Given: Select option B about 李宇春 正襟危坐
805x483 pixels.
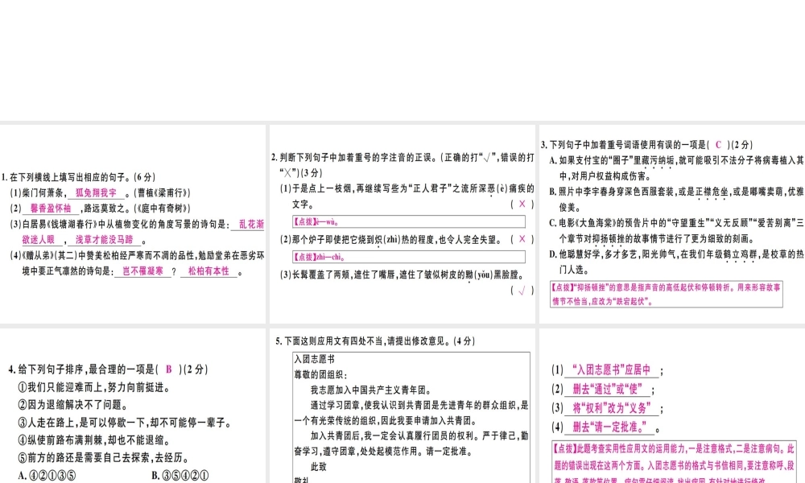Looking at the screenshot, I should point(677,200).
